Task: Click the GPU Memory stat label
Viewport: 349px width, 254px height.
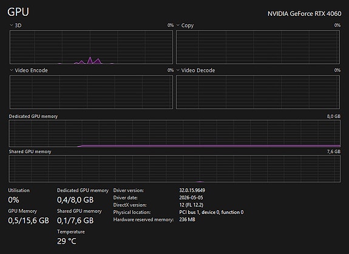Action: (22, 211)
